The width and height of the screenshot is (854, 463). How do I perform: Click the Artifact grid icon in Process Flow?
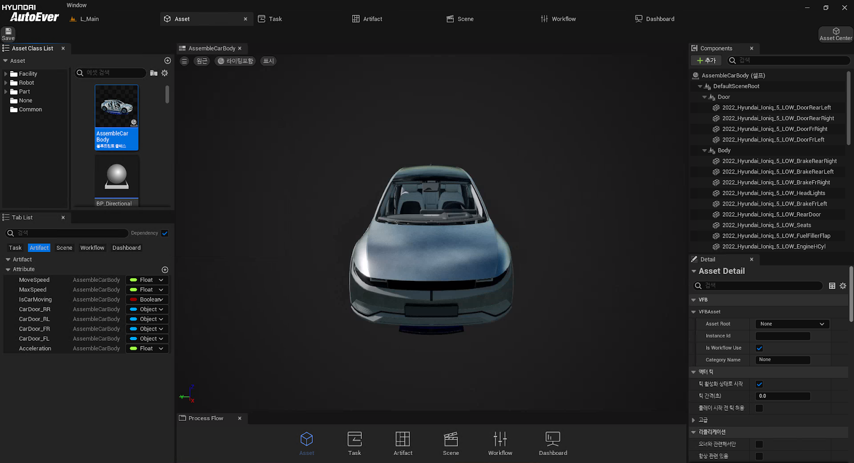pos(402,440)
